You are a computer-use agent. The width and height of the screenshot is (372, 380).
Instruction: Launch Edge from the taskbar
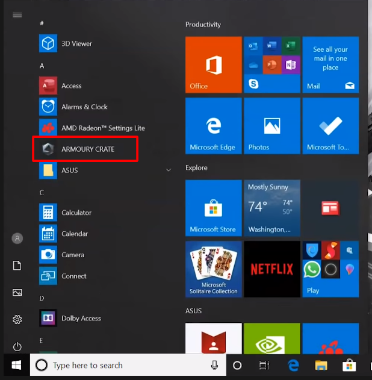(293, 365)
